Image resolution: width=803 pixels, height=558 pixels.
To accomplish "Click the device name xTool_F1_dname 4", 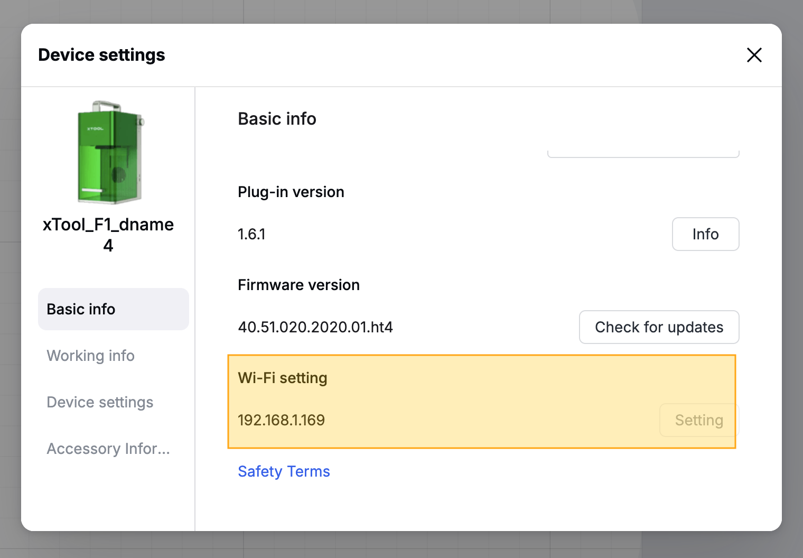I will [108, 235].
